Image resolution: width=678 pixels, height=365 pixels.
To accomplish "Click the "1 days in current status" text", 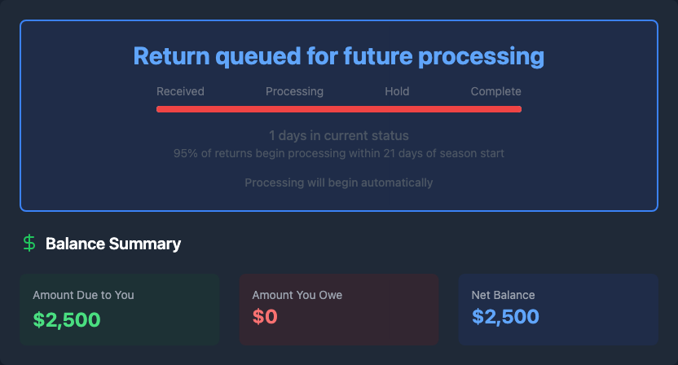I will click(339, 135).
